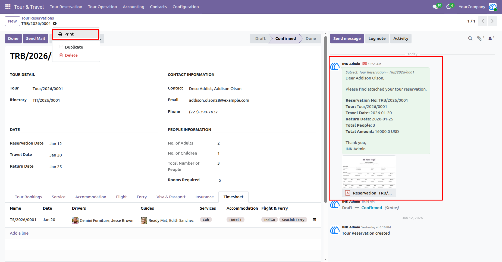Delete the TS/2026/0001 timesheet row
The height and width of the screenshot is (262, 502).
click(314, 220)
